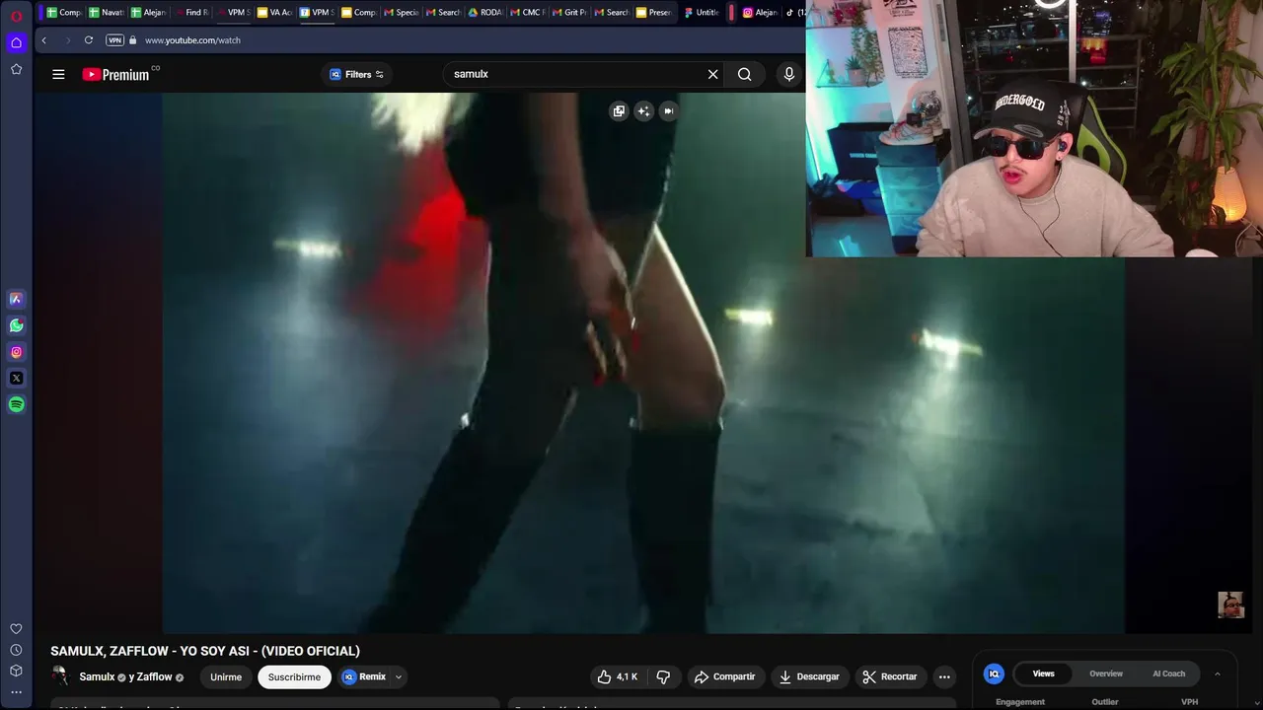This screenshot has width=1263, height=710.
Task: Open the channel avatar next to Samulx
Action: pyautogui.click(x=60, y=675)
